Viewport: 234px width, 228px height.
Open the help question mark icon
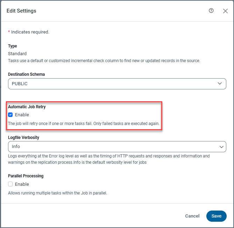(211, 11)
